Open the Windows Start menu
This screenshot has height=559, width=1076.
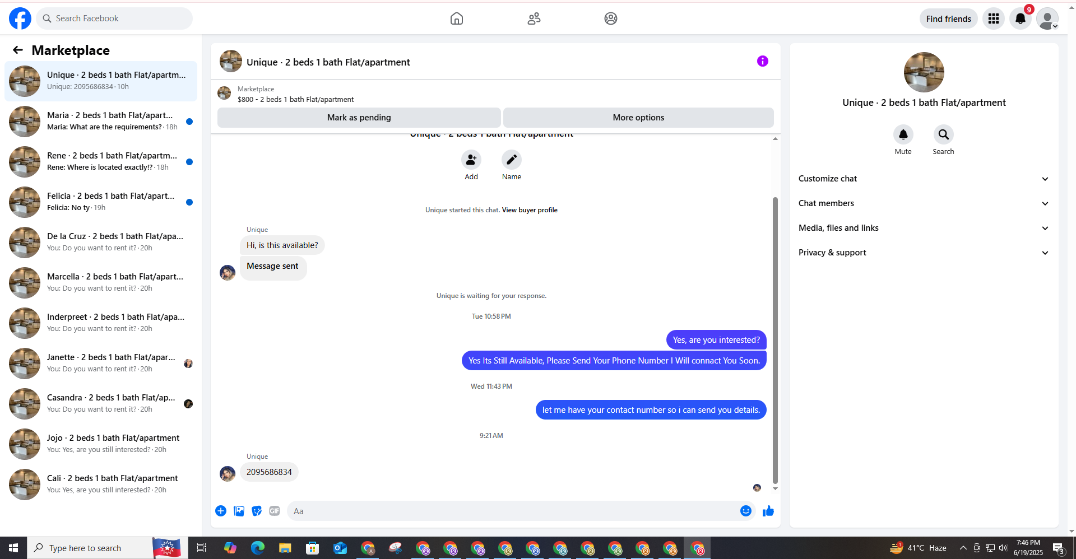click(13, 548)
